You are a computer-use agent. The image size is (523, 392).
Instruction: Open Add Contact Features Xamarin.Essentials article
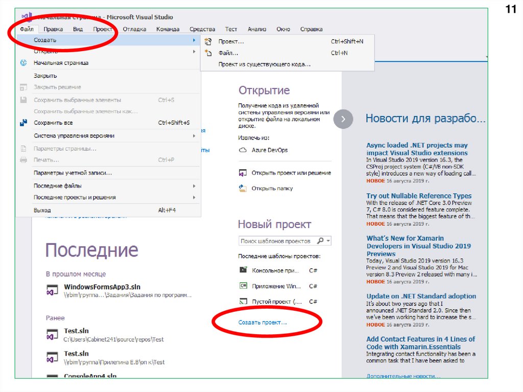pos(421,342)
